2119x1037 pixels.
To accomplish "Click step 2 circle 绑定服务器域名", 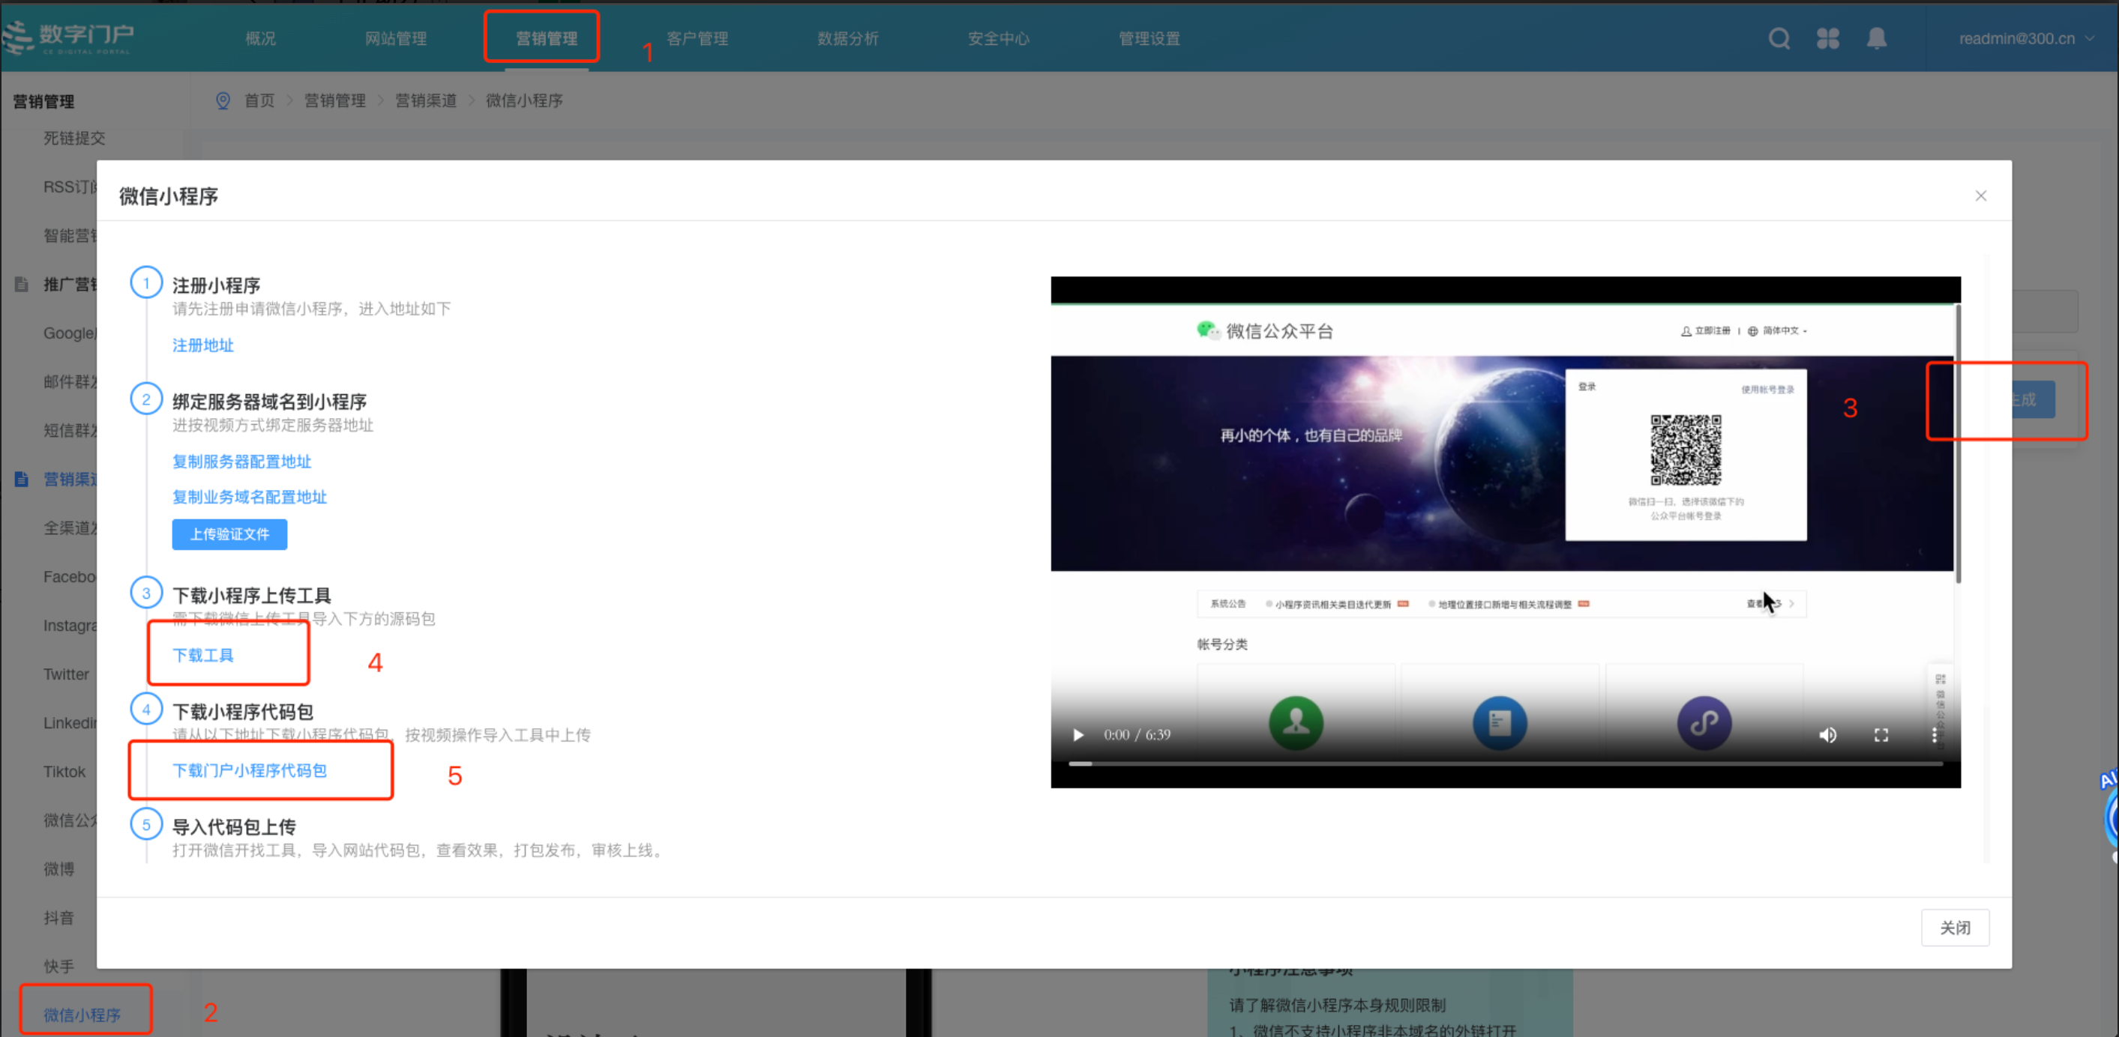I will tap(146, 399).
